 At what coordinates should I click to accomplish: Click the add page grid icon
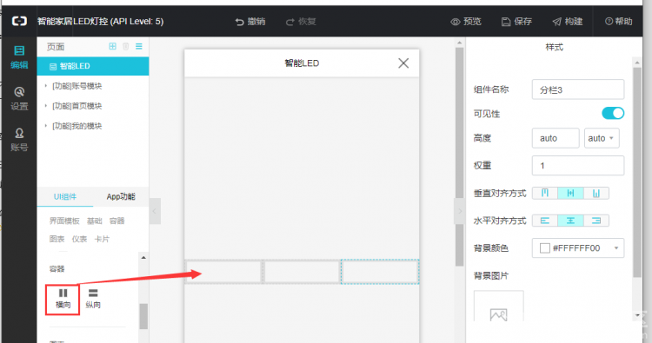click(113, 46)
